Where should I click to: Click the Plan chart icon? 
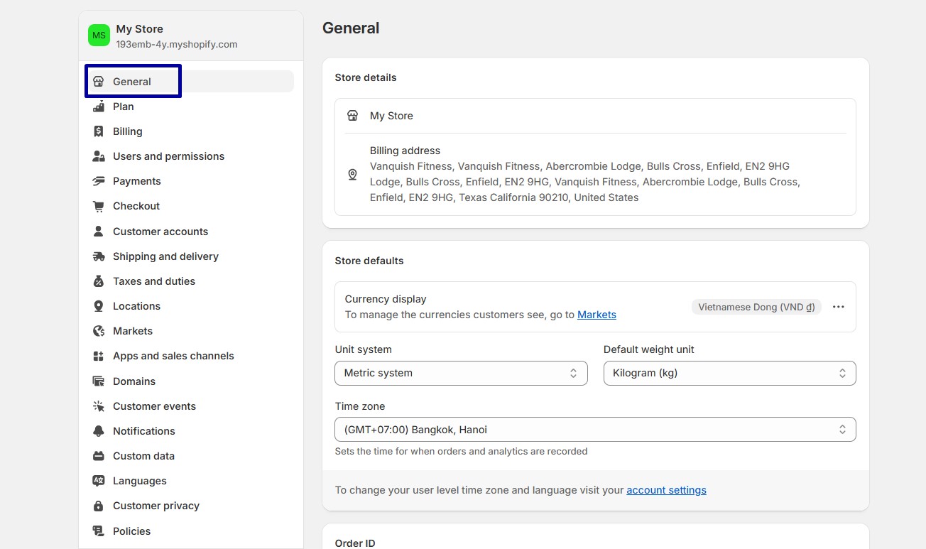(99, 107)
